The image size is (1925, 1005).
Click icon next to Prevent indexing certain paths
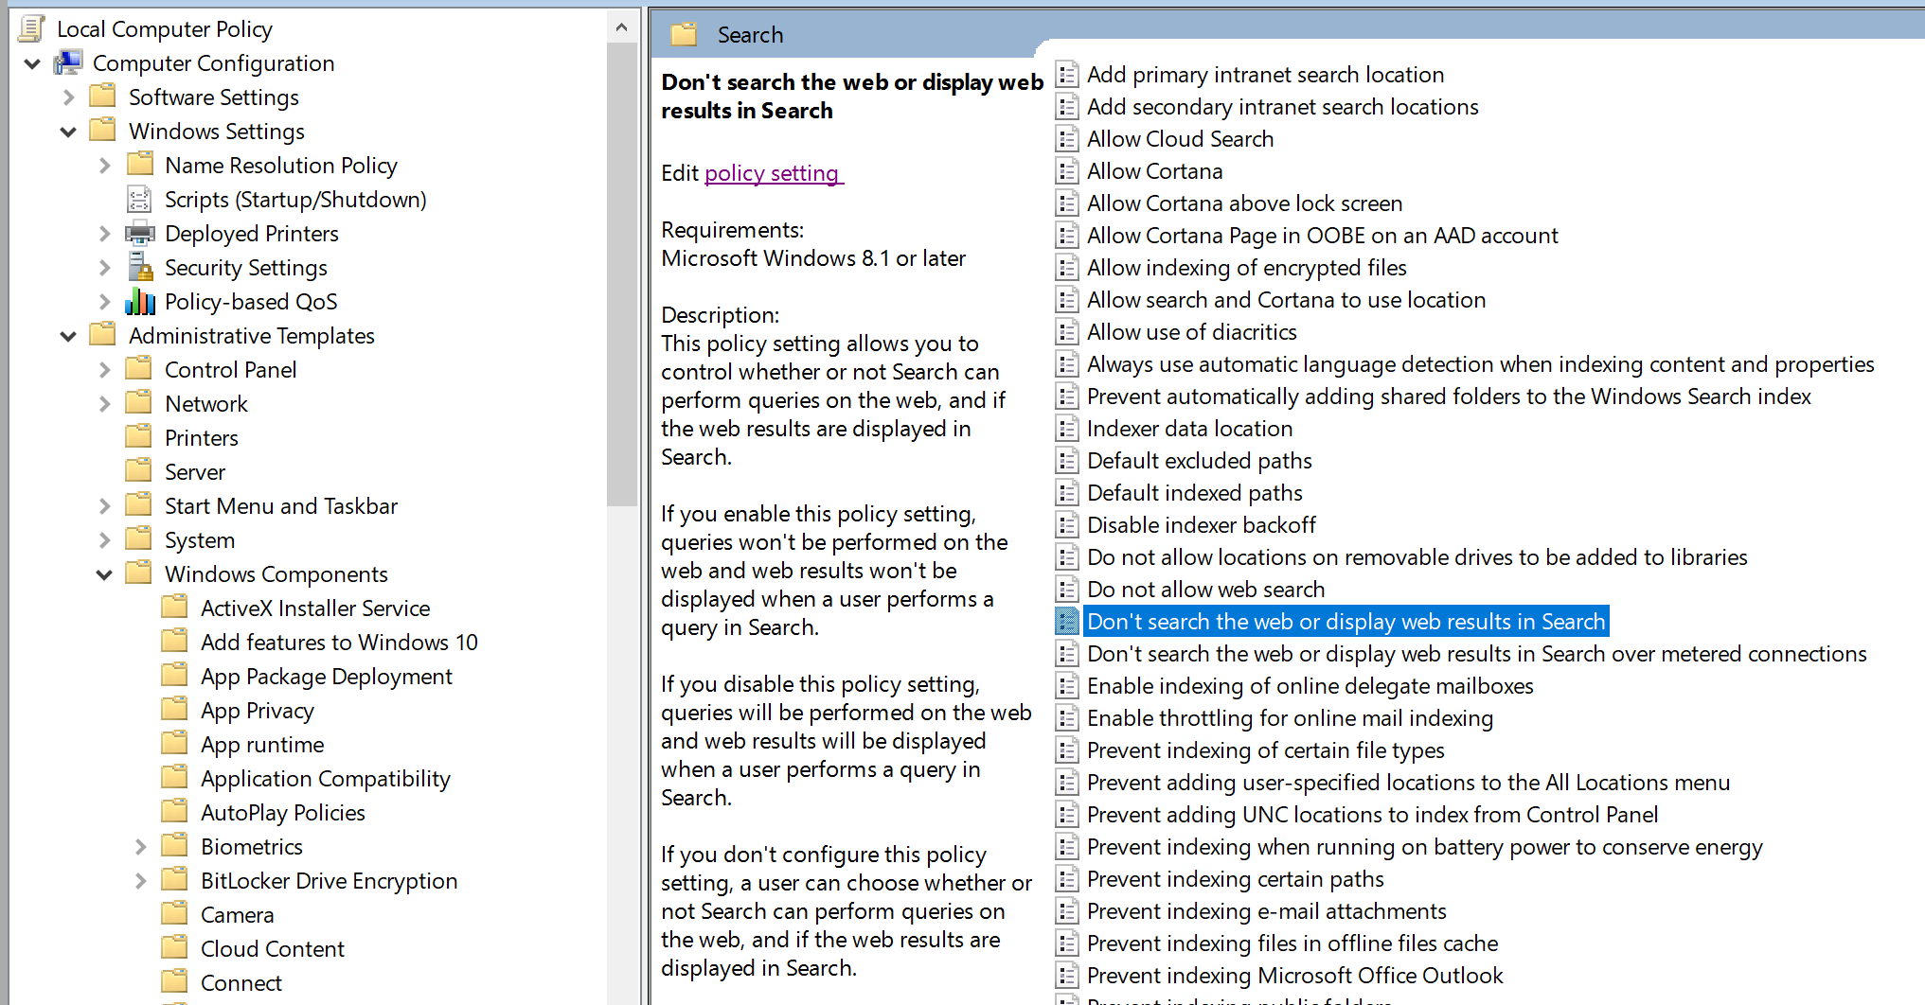click(x=1067, y=879)
